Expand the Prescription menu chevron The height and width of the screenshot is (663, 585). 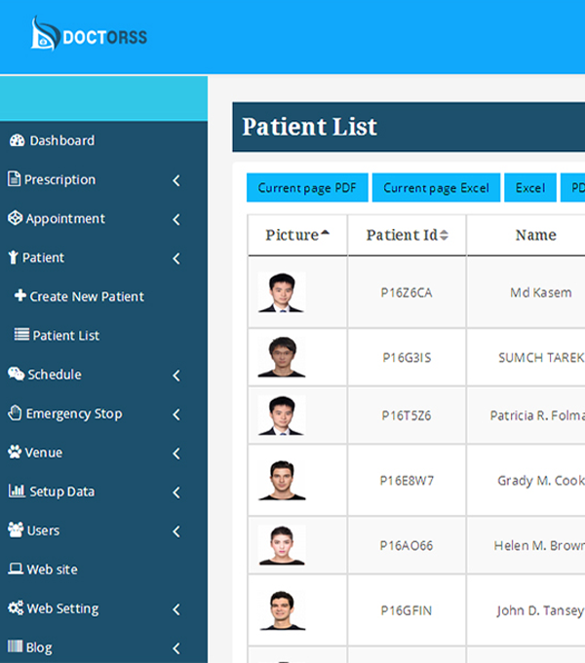[176, 180]
